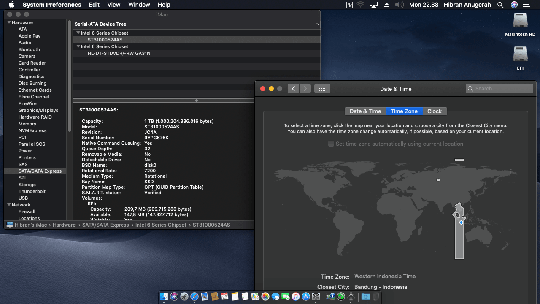540x304 pixels.
Task: Click the activity monitor graph menu bar icon
Action: (349, 5)
